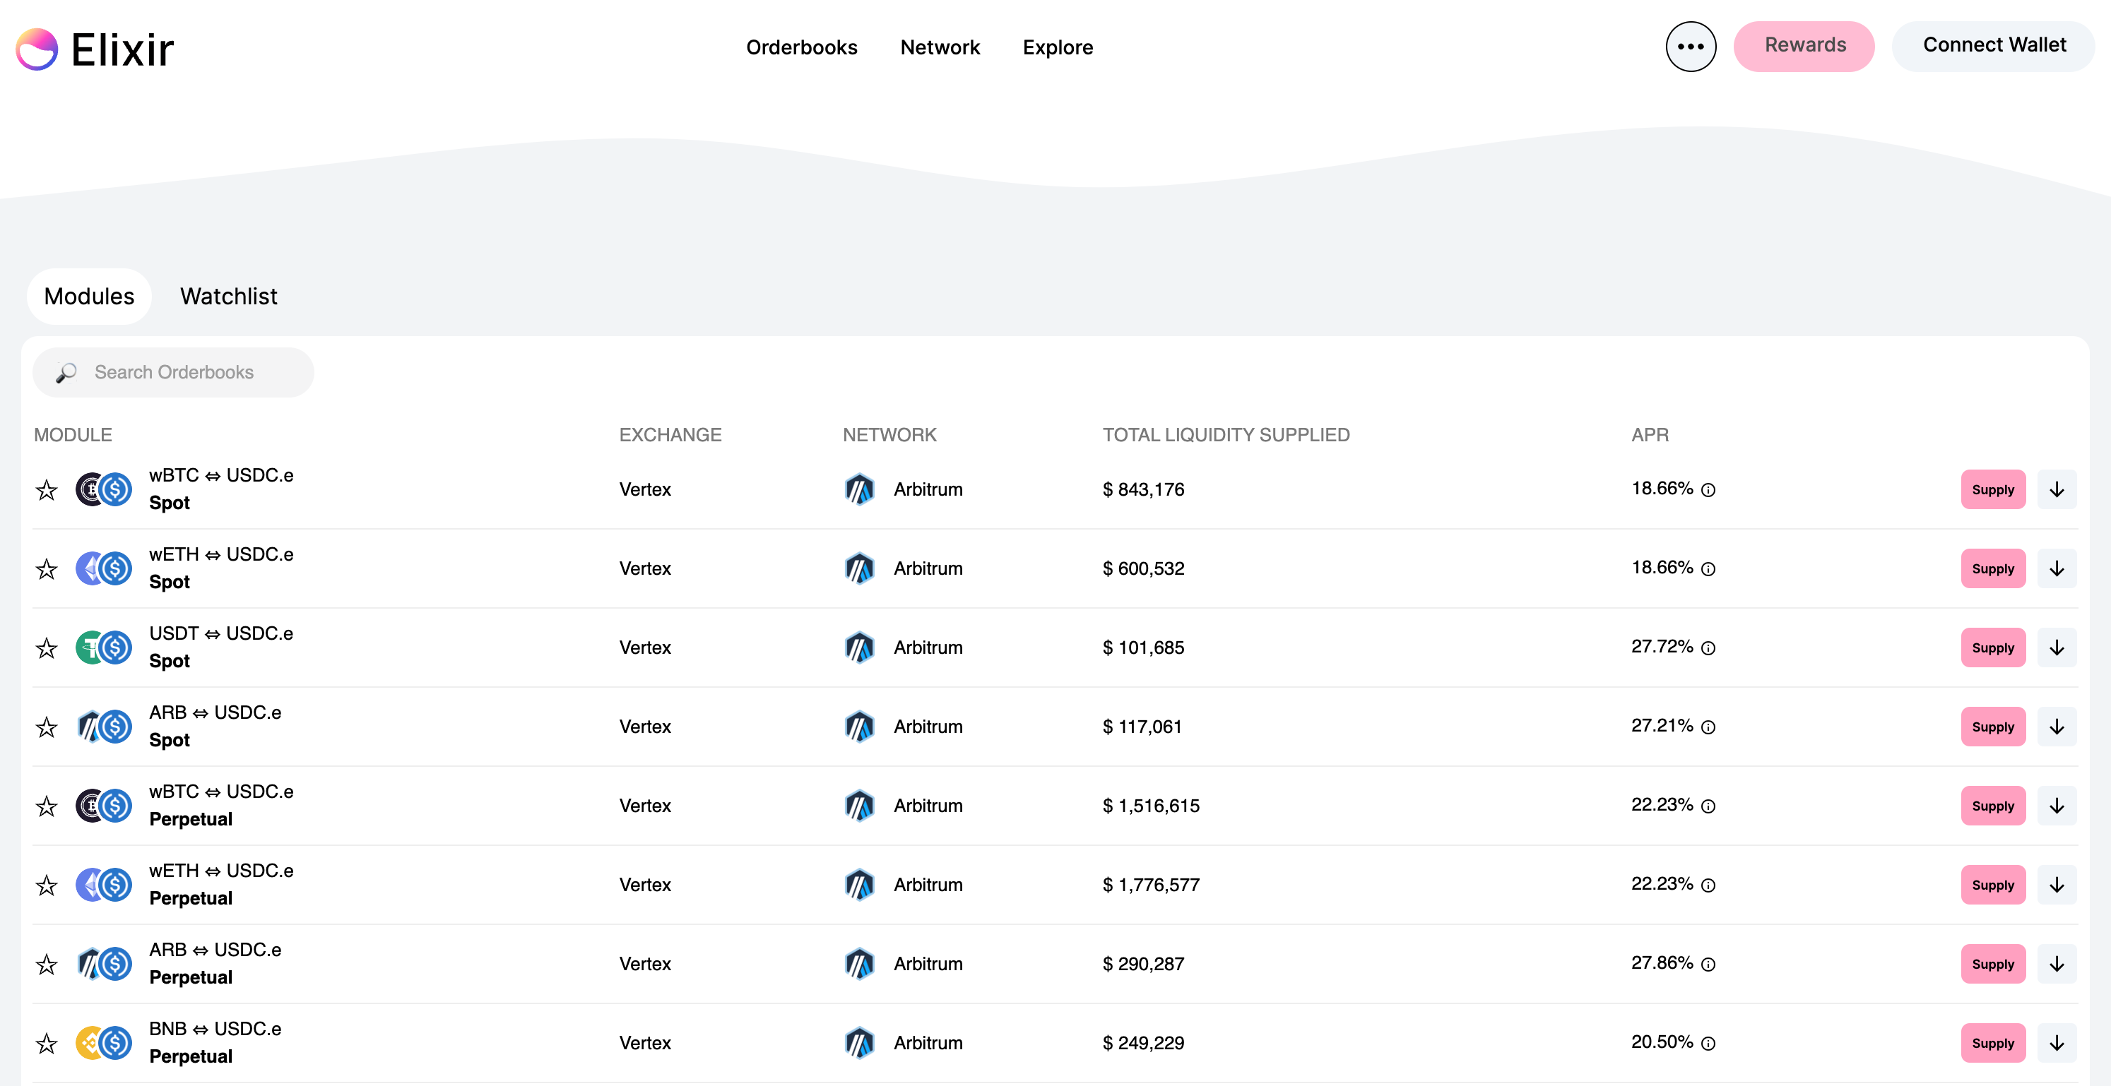Image resolution: width=2111 pixels, height=1086 pixels.
Task: Click Supply for wETH USDC.e Perpetual
Action: [x=1992, y=885]
